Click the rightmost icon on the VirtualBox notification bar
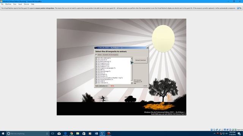 coord(240,8)
